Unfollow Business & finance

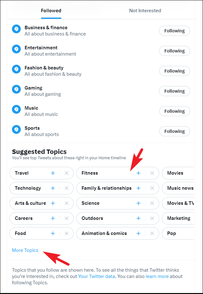174,31
